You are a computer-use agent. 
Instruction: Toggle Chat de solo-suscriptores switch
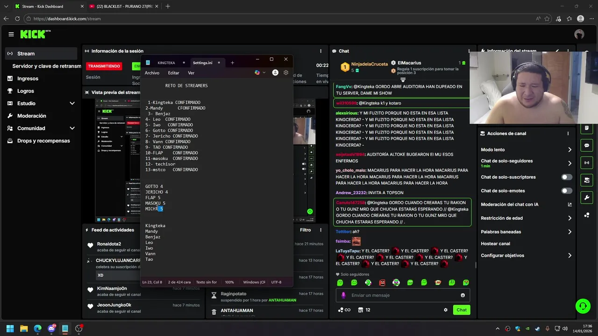coord(567,177)
